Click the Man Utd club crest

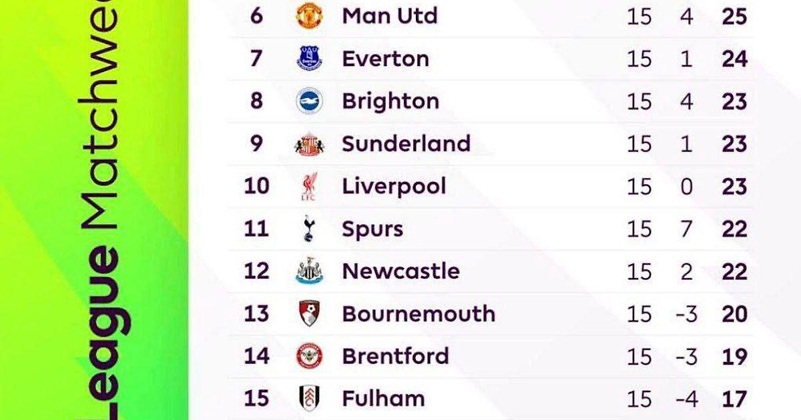(x=309, y=16)
